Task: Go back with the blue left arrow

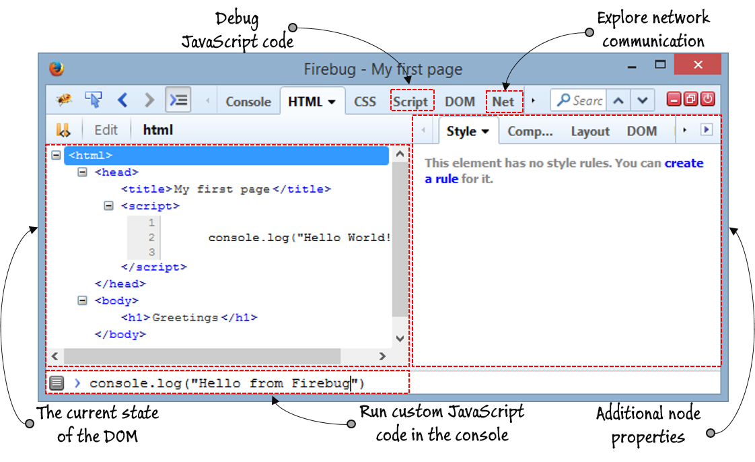Action: pyautogui.click(x=122, y=100)
